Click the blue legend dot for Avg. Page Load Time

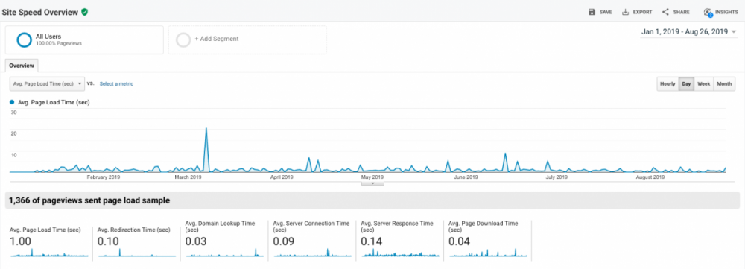(x=12, y=102)
